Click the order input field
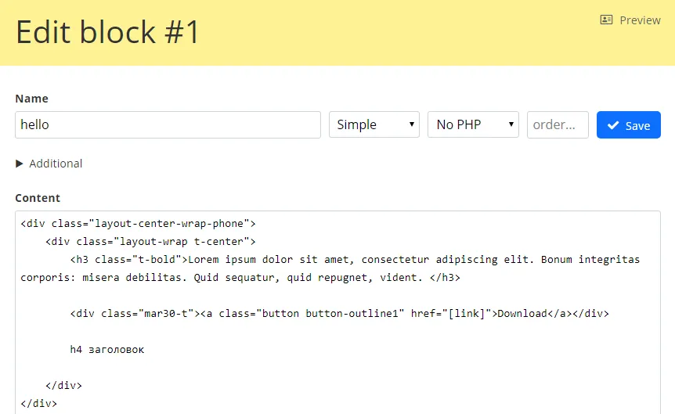Image resolution: width=675 pixels, height=414 pixels. coord(558,124)
